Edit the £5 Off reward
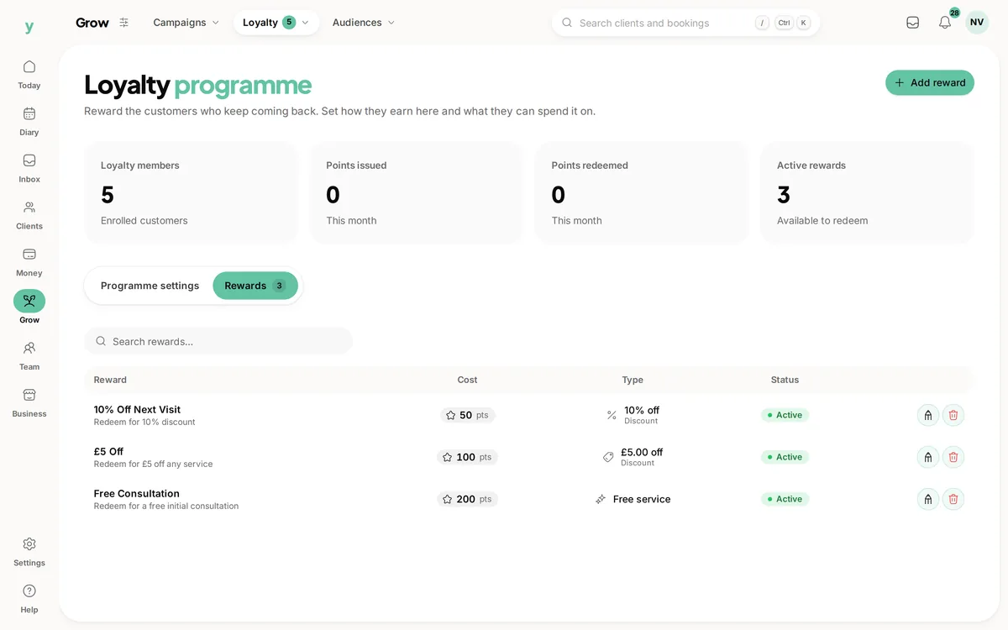1008x630 pixels. 928,457
